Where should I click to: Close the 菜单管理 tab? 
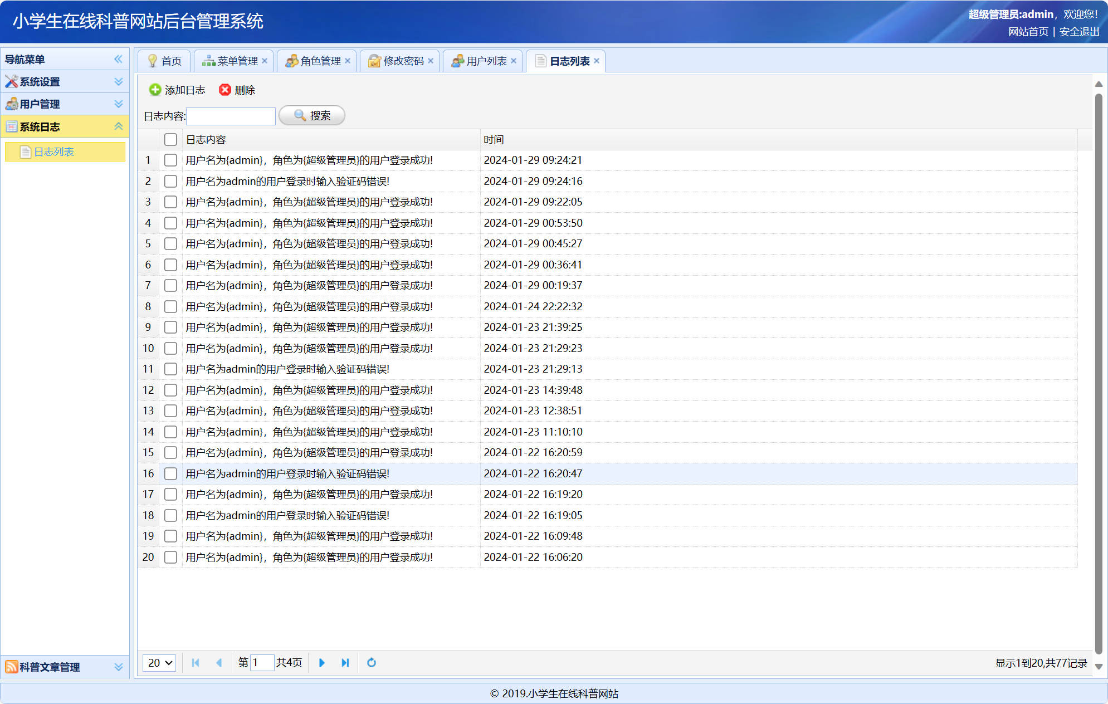tap(265, 61)
